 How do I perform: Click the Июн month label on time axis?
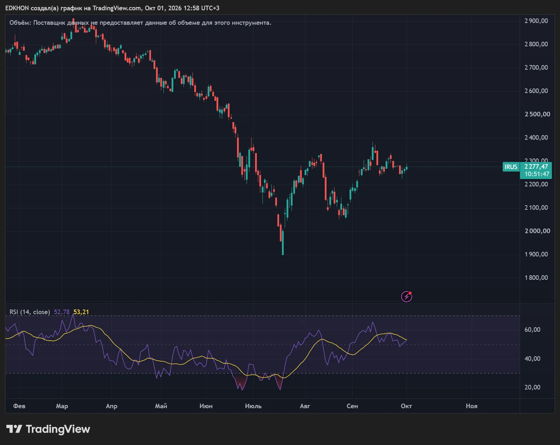(206, 406)
